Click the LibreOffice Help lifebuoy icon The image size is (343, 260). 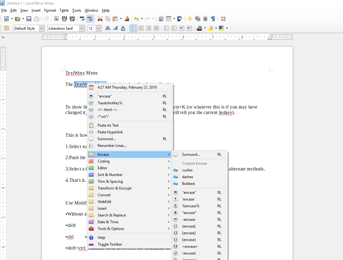pyautogui.click(x=223, y=19)
